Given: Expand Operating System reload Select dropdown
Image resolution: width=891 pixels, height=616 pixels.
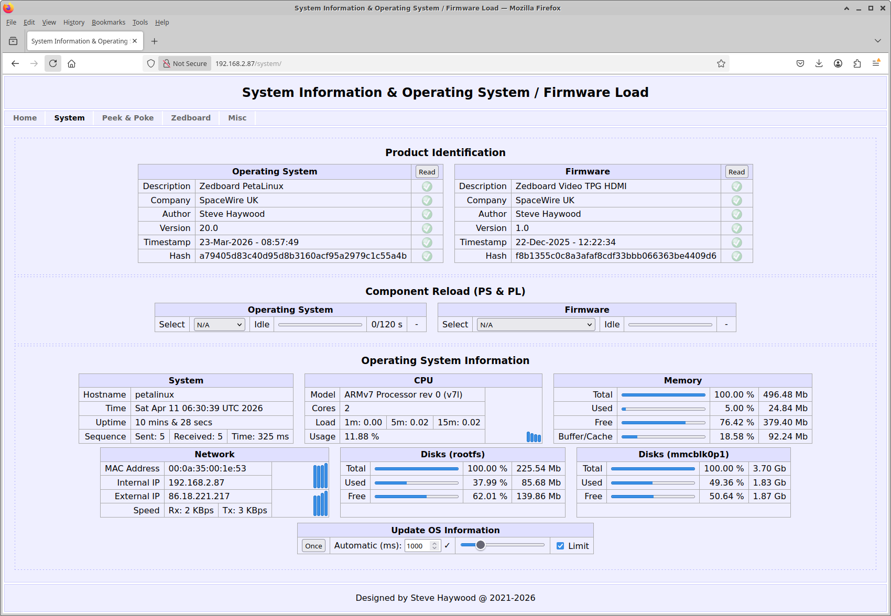Looking at the screenshot, I should pos(219,325).
